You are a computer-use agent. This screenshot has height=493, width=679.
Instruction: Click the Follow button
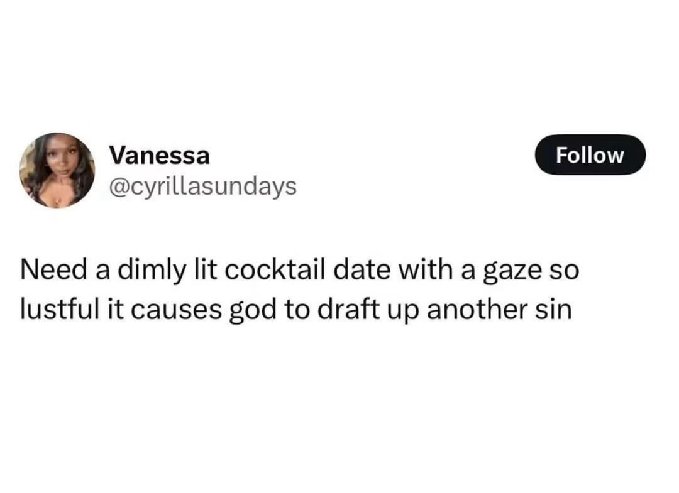(x=590, y=154)
